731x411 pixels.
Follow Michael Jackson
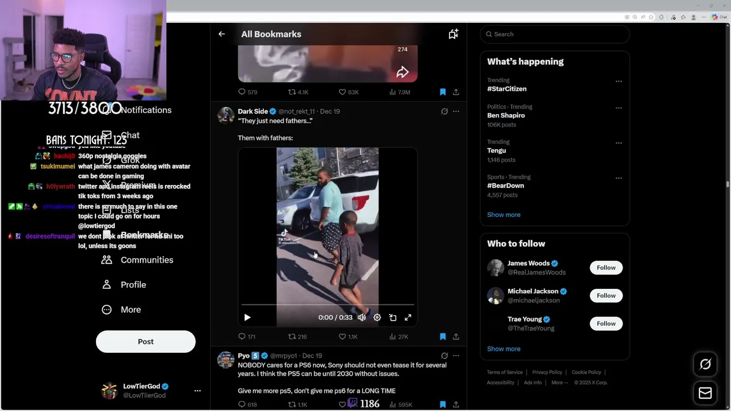point(606,296)
